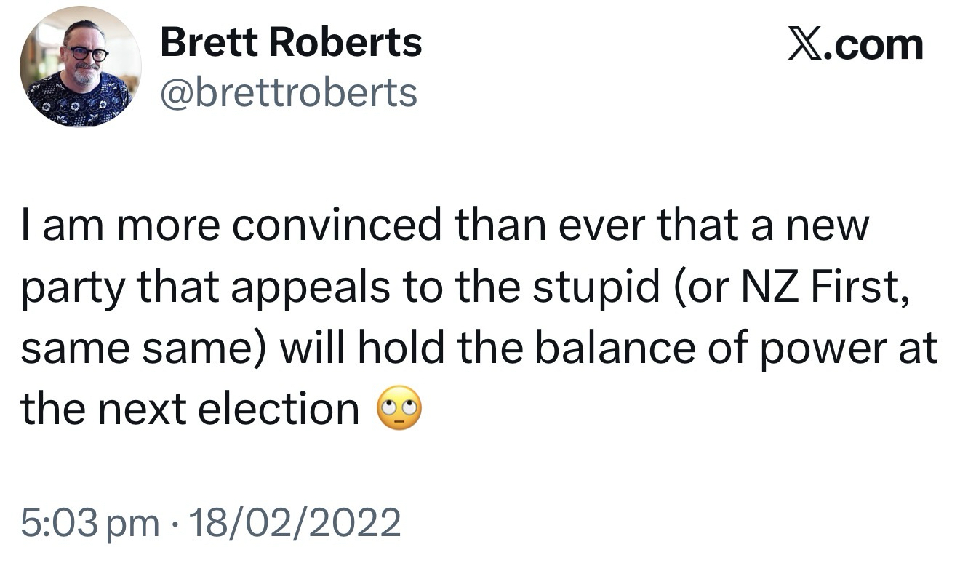Click the 5:03 pm timestamp
Viewport: 960px width, 563px height.
click(x=90, y=523)
